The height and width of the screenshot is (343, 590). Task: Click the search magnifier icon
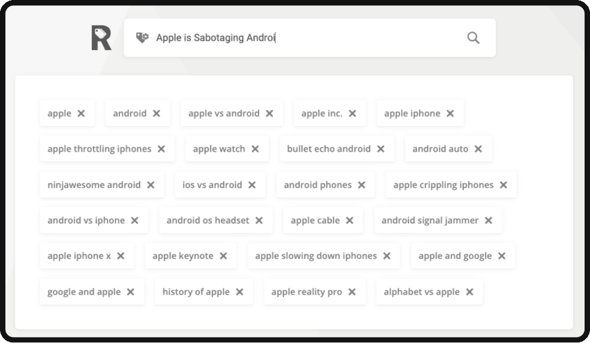pyautogui.click(x=473, y=38)
